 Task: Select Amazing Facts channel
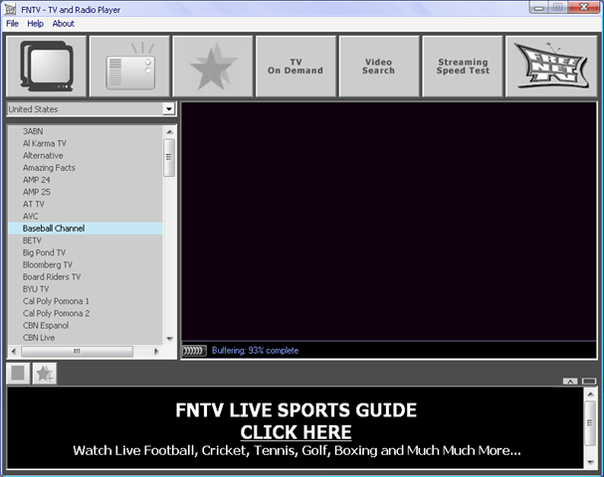point(86,168)
